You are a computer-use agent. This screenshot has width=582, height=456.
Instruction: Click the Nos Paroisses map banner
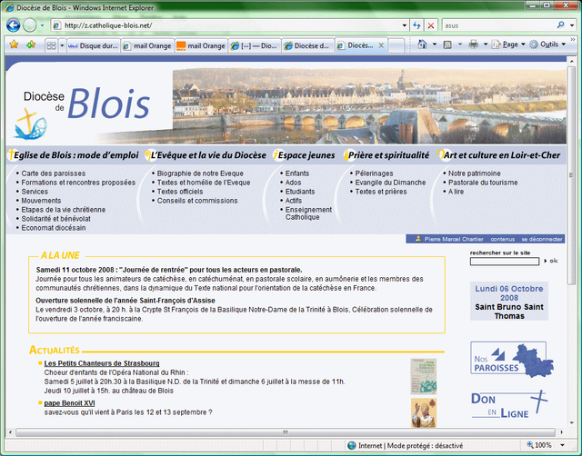point(511,360)
